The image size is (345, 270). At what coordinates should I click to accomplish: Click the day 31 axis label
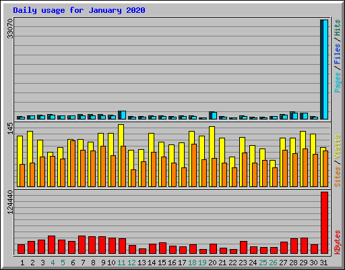point(323,263)
